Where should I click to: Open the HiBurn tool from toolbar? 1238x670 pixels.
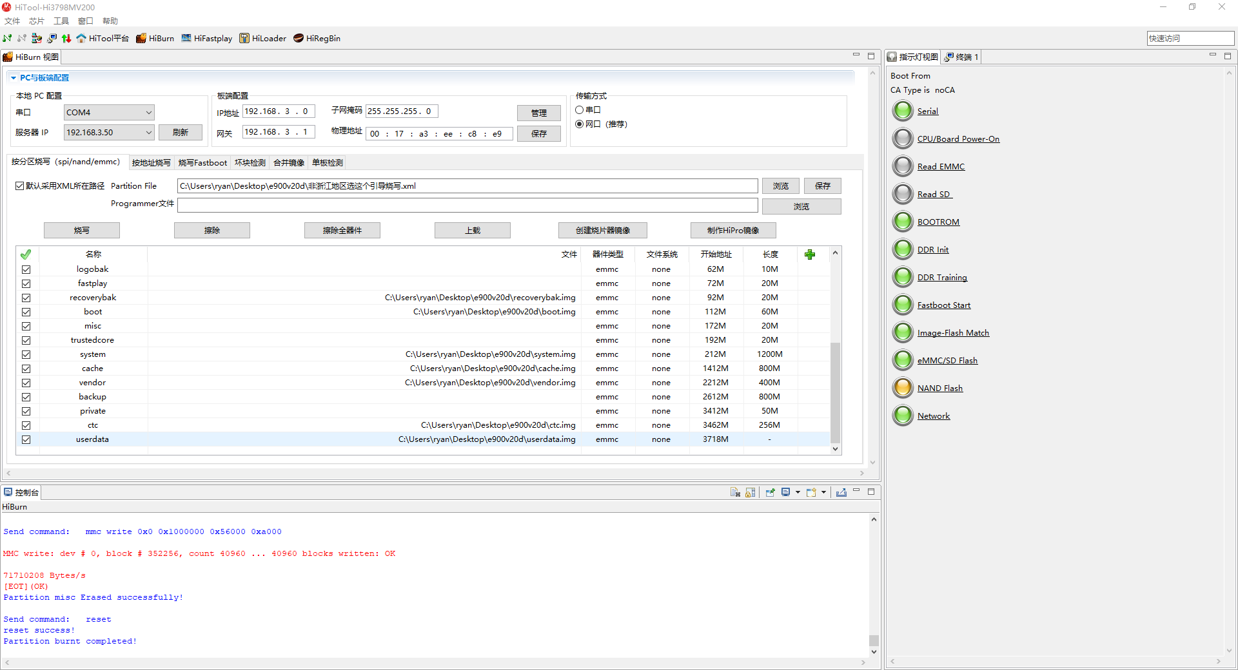click(x=155, y=39)
